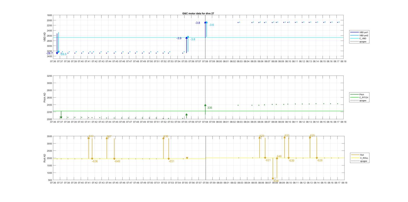
Task: Click the small green Pitch up-arrow near 07:55
Action: click(x=187, y=116)
